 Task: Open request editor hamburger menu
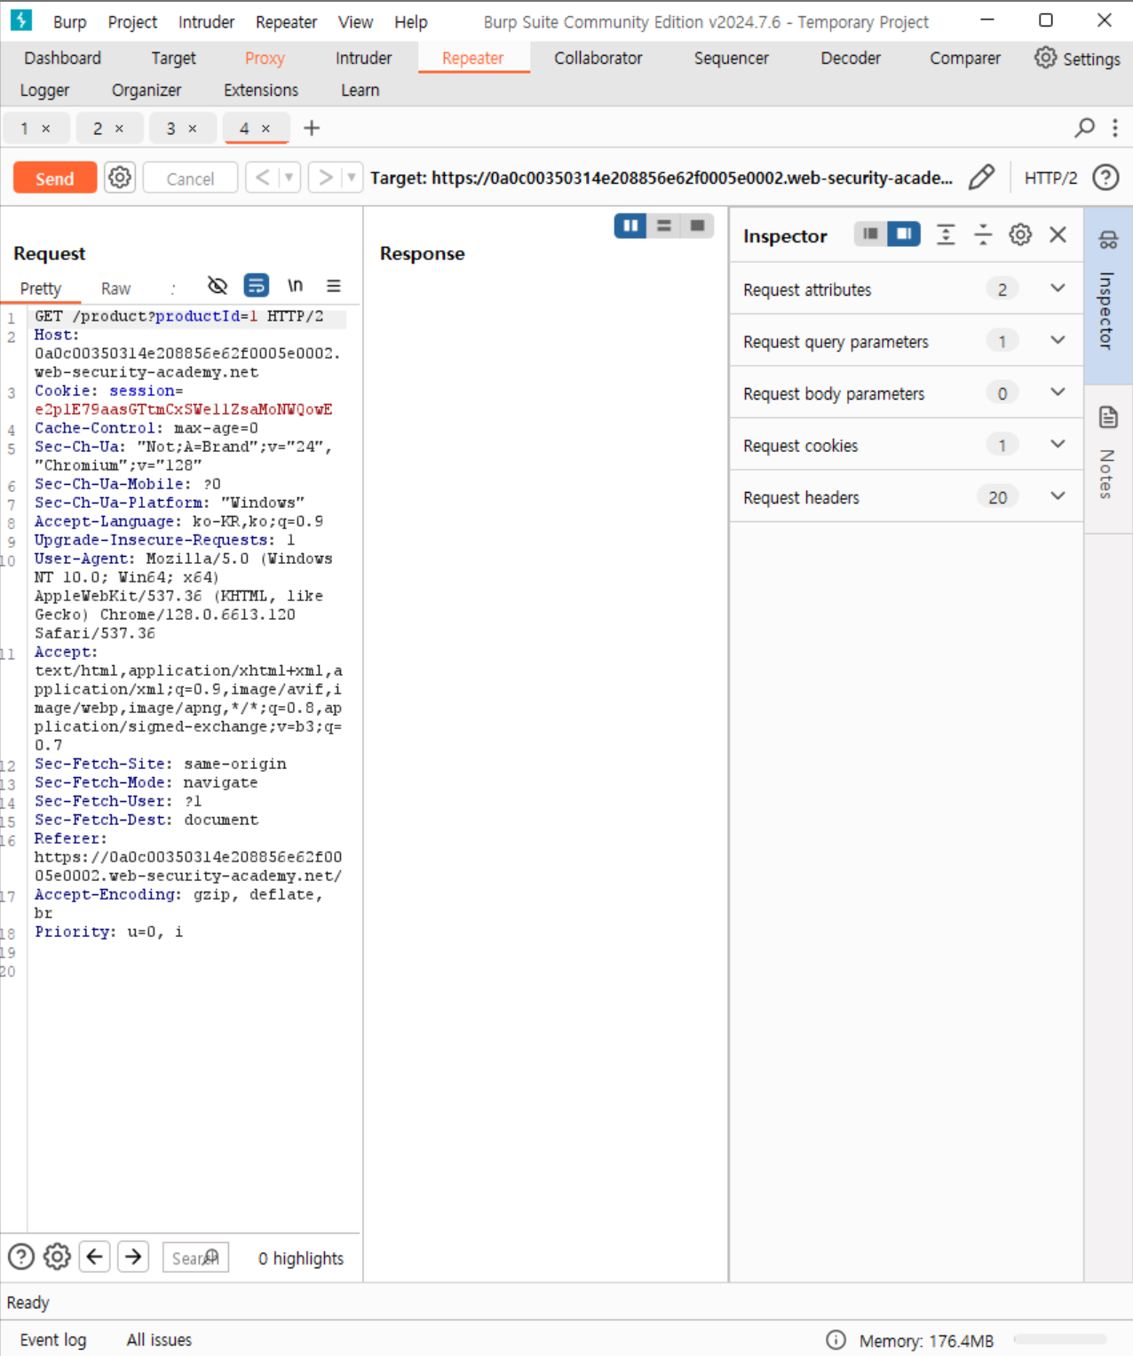(334, 286)
